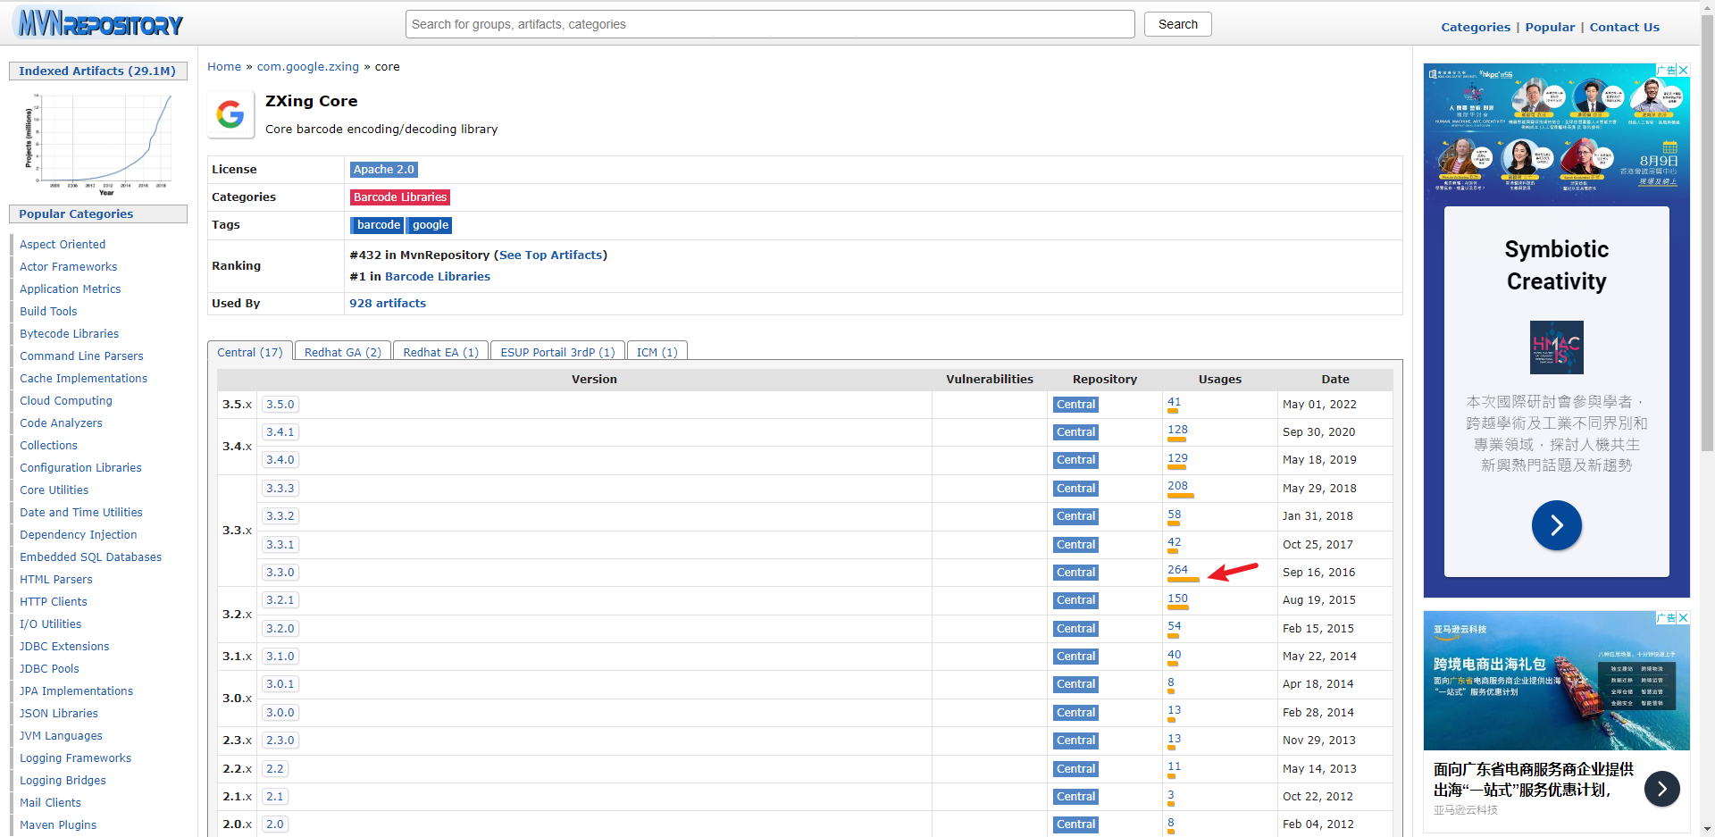Switch to the Redhat GA (2) tab
The width and height of the screenshot is (1715, 837).
coord(343,352)
